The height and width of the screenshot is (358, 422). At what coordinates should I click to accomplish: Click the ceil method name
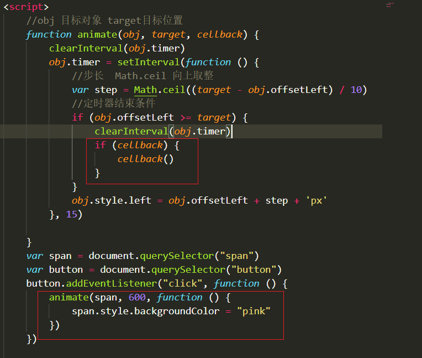pyautogui.click(x=174, y=90)
